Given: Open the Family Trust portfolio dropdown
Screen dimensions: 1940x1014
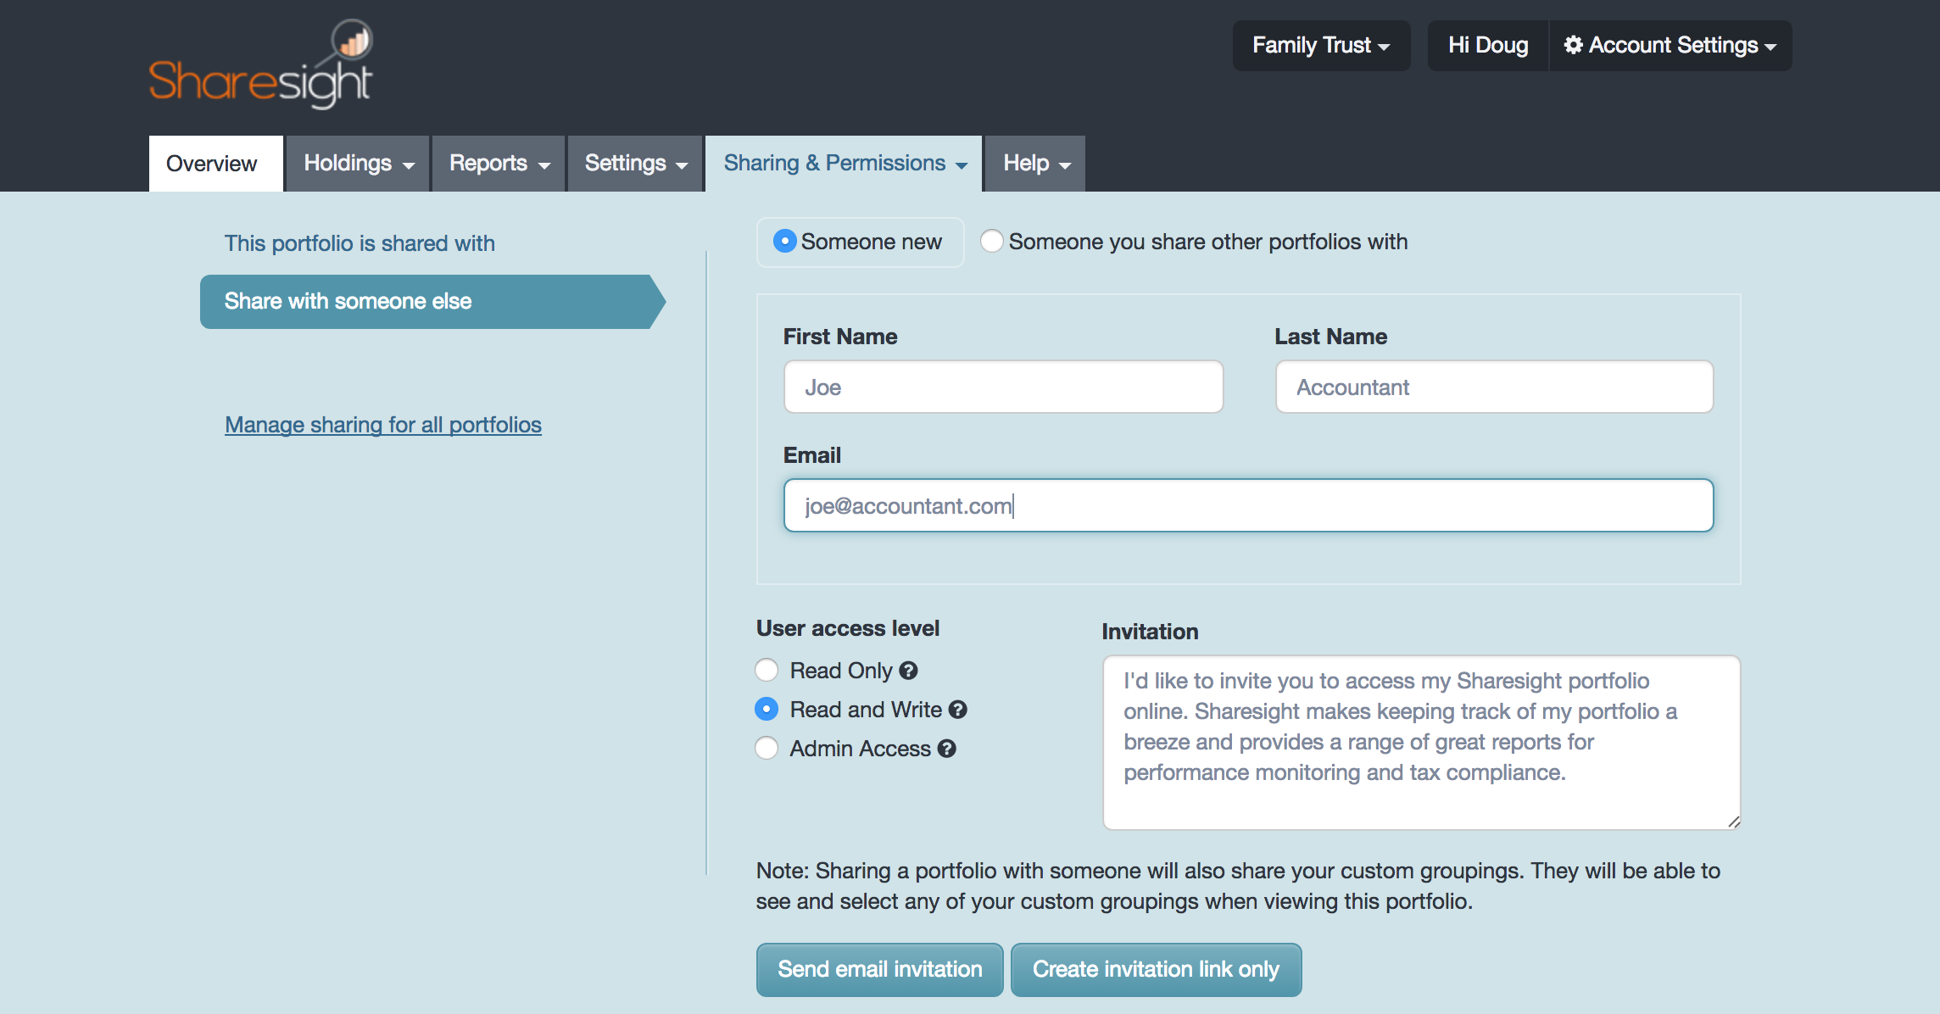Looking at the screenshot, I should [1320, 45].
